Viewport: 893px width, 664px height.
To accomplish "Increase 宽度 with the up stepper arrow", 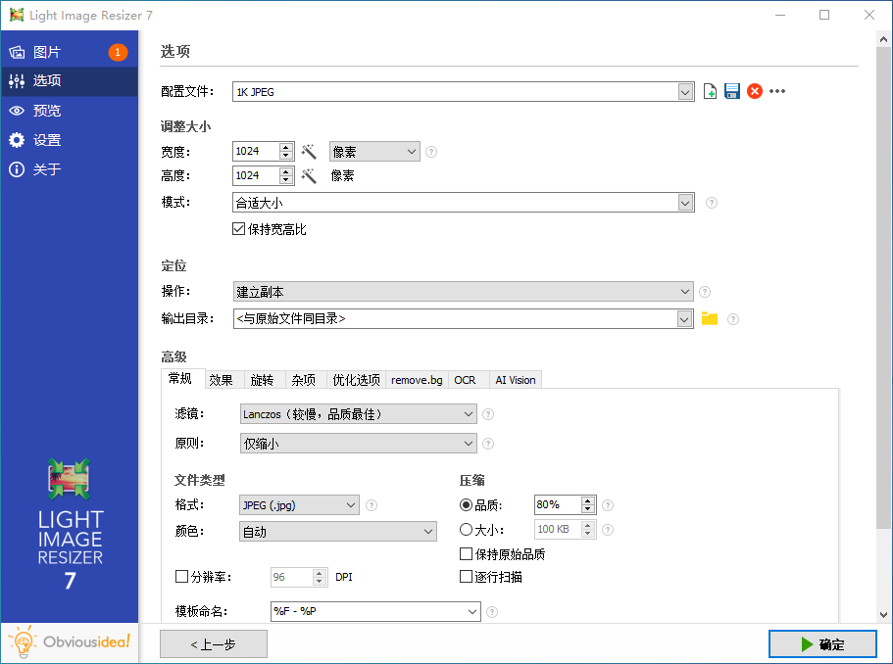I will pos(286,147).
